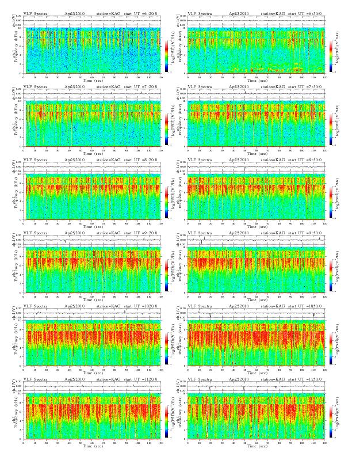Click the PSD color bar beside the 8:20:0 spectrogram
This screenshot has height=456, width=352.
point(166,202)
